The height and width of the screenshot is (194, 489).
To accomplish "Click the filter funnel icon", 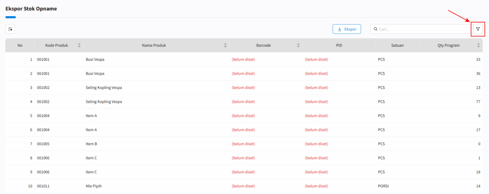I will (478, 29).
